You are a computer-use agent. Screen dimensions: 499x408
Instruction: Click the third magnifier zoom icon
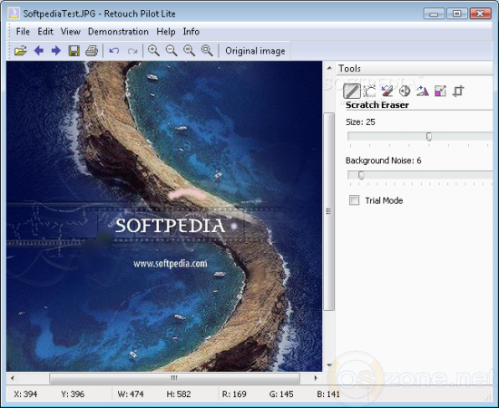pyautogui.click(x=190, y=51)
